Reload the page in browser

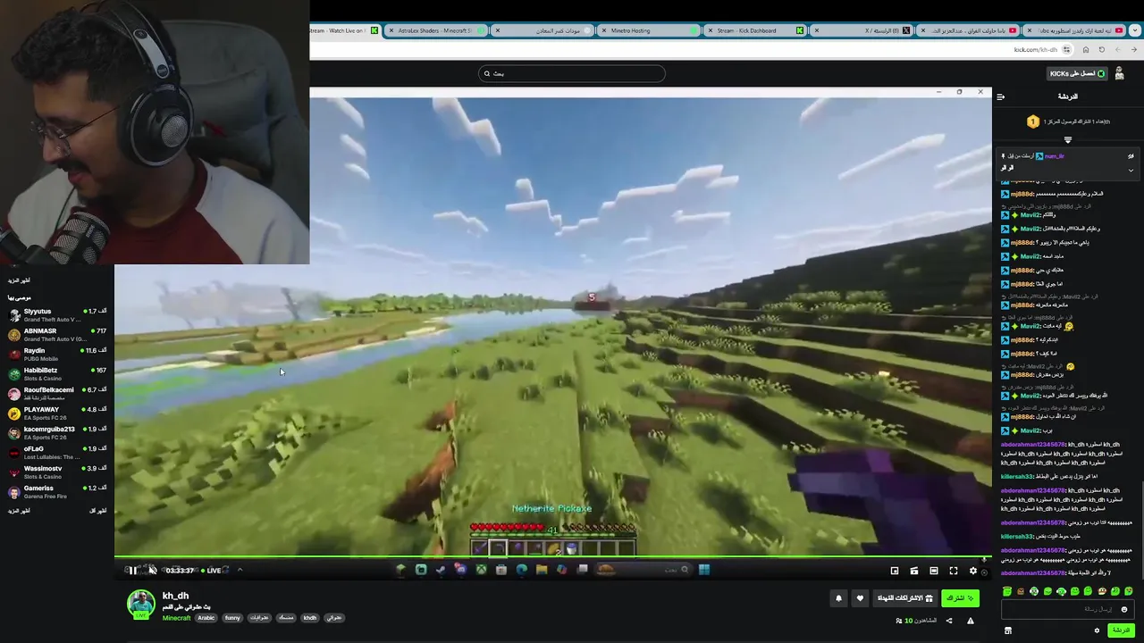[x=1101, y=50]
